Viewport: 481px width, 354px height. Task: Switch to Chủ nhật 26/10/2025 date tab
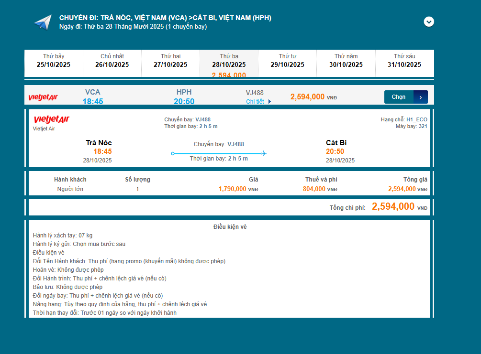click(112, 61)
